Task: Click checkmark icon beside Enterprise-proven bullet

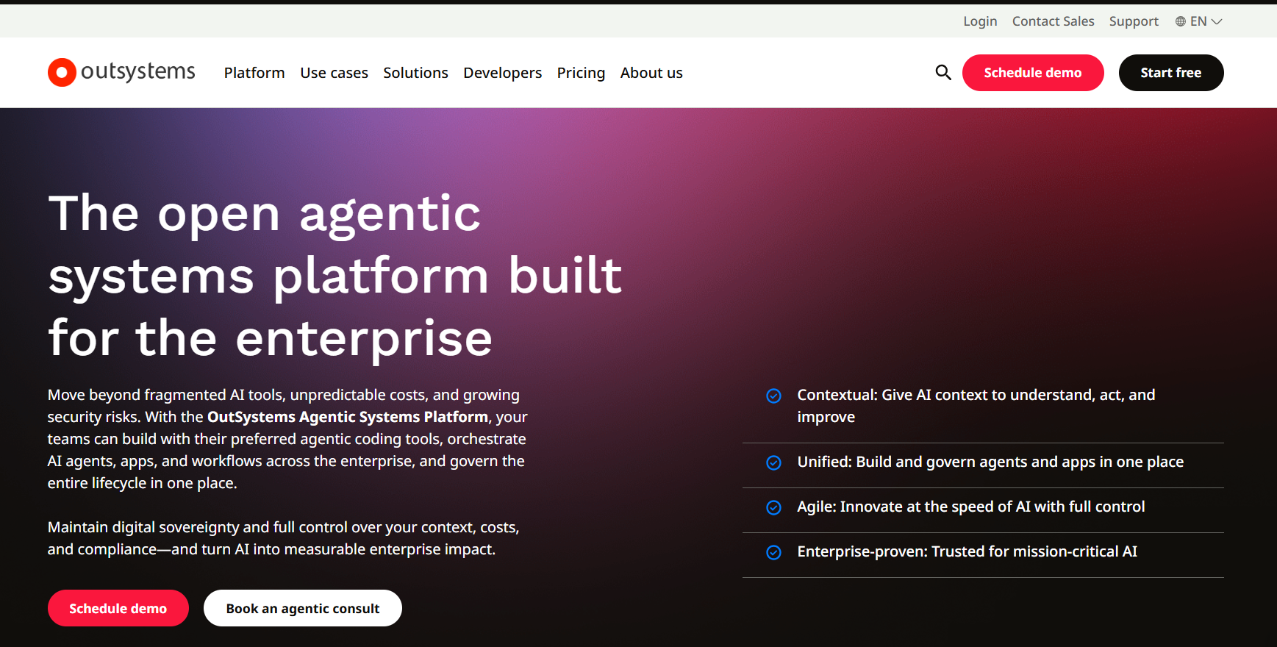Action: (773, 552)
